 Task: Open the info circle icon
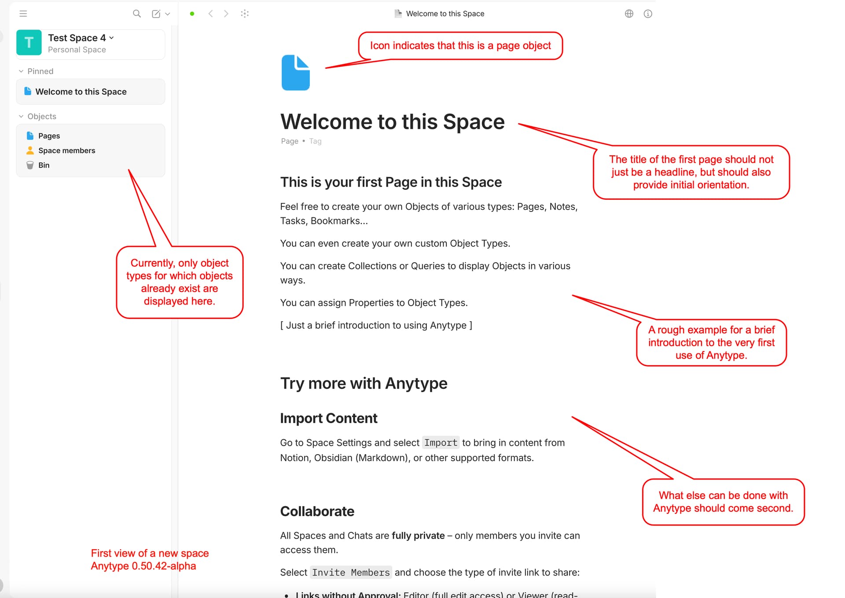point(648,14)
